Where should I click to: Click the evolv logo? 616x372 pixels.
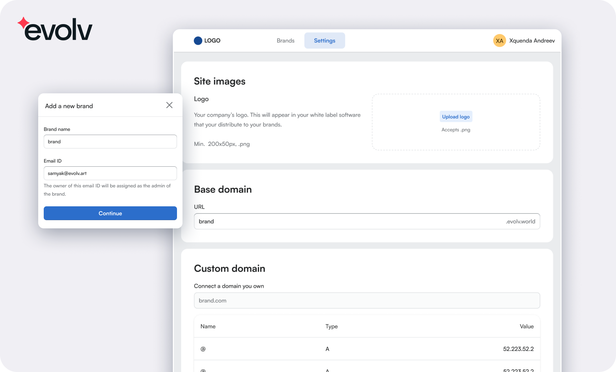55,29
